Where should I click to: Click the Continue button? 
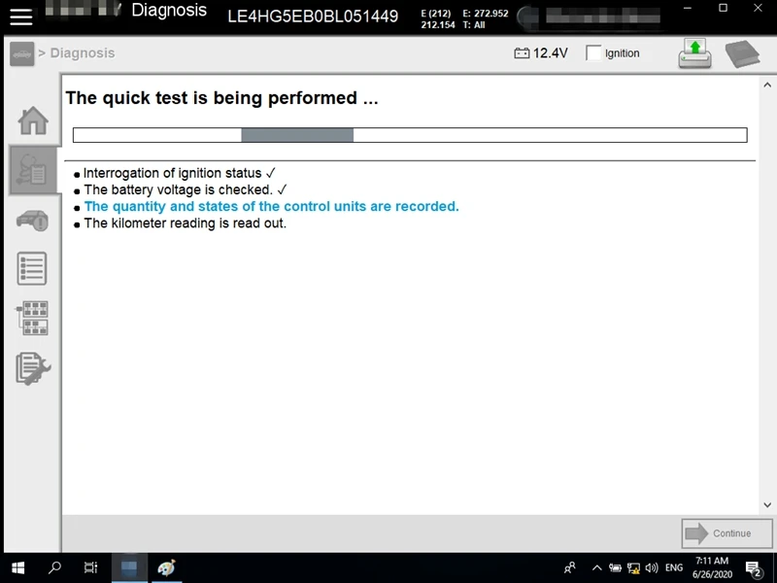click(726, 533)
